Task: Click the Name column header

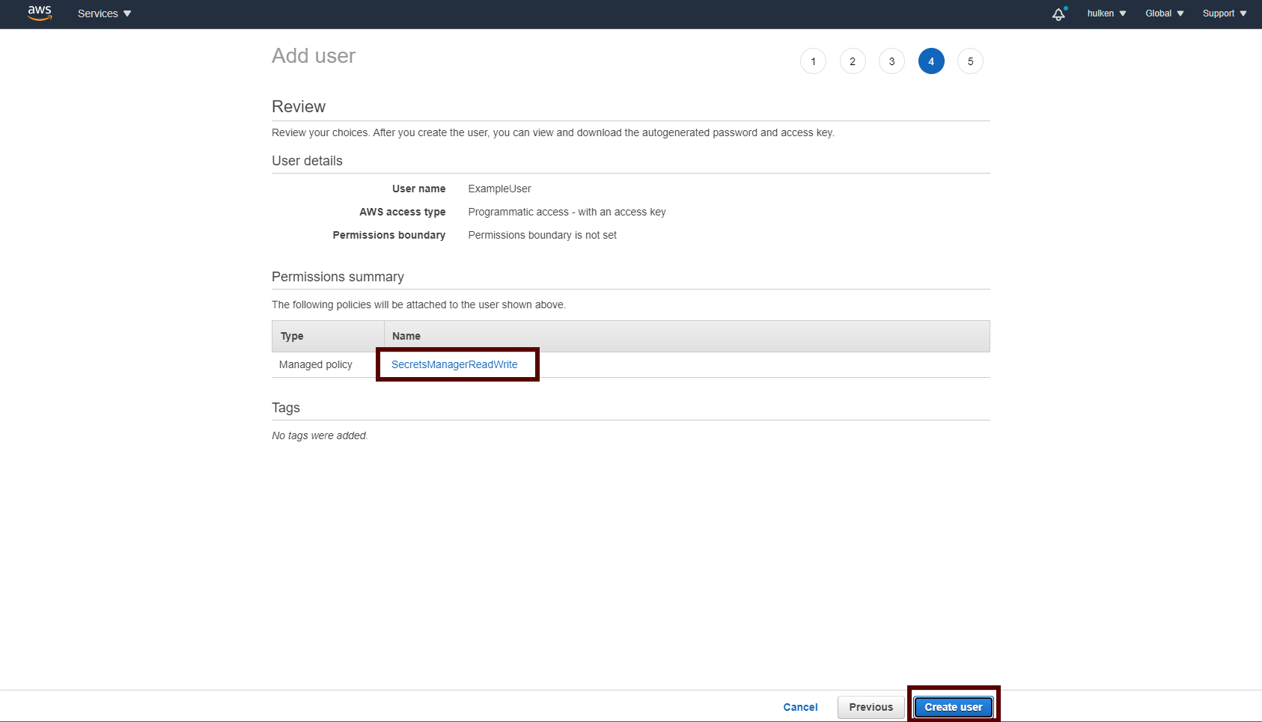Action: click(x=406, y=336)
